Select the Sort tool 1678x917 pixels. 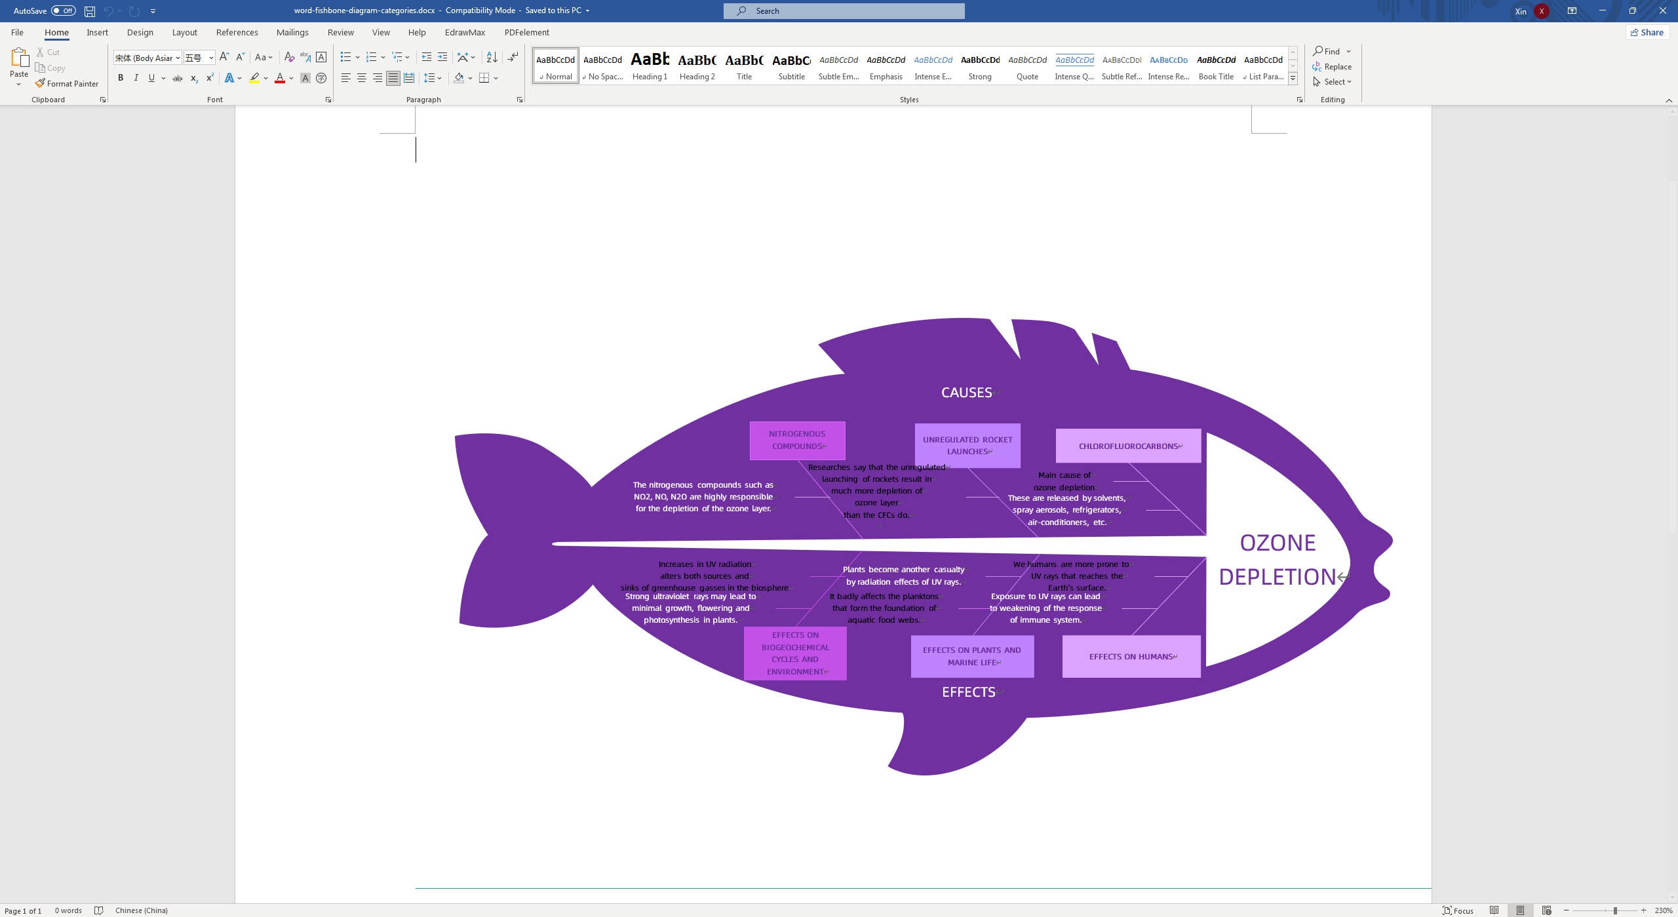coord(491,58)
